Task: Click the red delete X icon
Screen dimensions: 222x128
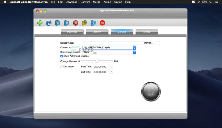Action: click(75, 23)
